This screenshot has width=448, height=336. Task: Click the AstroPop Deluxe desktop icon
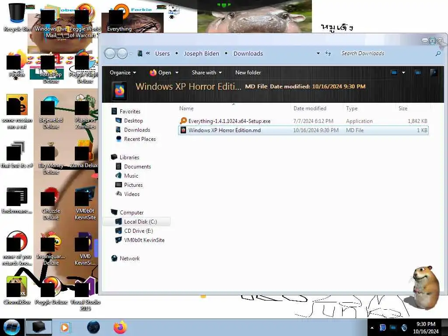pos(51,67)
